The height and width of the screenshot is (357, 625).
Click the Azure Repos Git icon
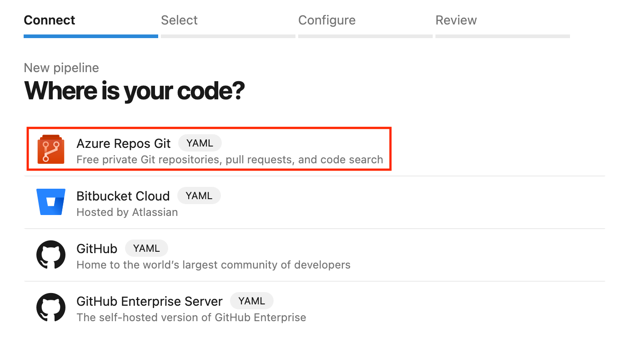tap(50, 149)
